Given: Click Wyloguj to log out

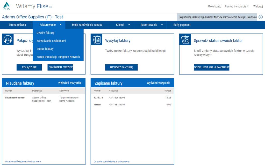Looking at the screenshot, I should point(258,6).
